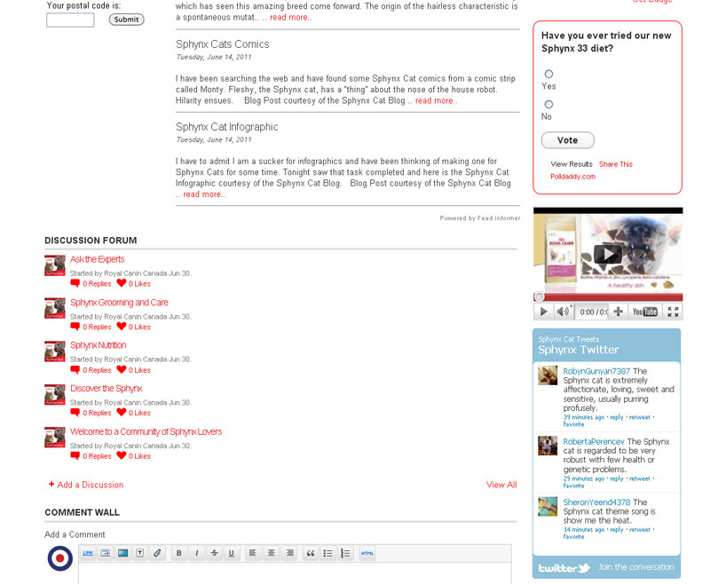Play the Royal Canin video
Viewport: 710px width, 584px height.
(x=607, y=254)
